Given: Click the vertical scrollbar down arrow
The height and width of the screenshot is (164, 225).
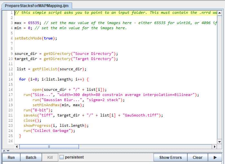Looking at the screenshot, I should [220, 142].
